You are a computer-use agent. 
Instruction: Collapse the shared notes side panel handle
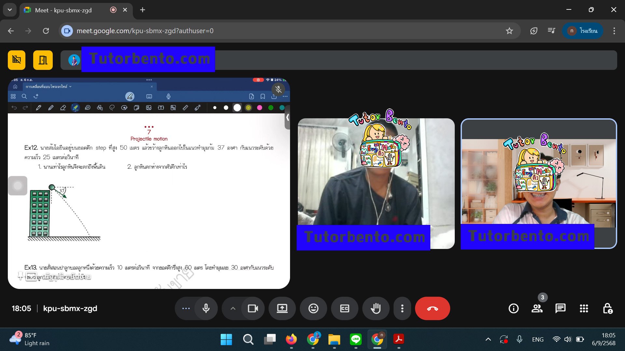pos(287,118)
